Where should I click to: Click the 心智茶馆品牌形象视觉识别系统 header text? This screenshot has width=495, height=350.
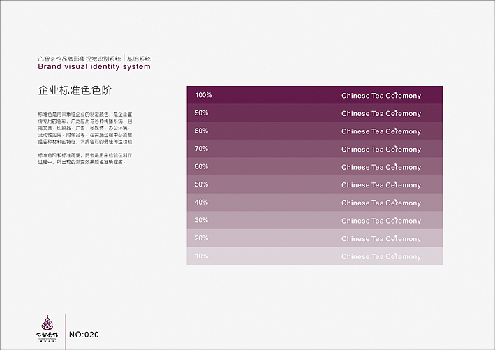point(80,59)
